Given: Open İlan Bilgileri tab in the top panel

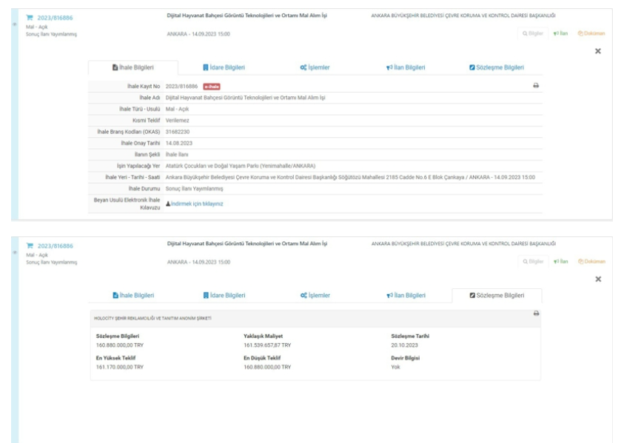Looking at the screenshot, I should [406, 67].
